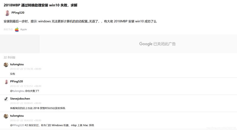Click the Google closed-ad banner area
237x130 pixels.
click(x=157, y=44)
